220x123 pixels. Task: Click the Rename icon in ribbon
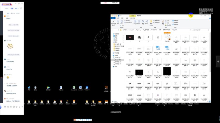pyautogui.click(x=146, y=22)
